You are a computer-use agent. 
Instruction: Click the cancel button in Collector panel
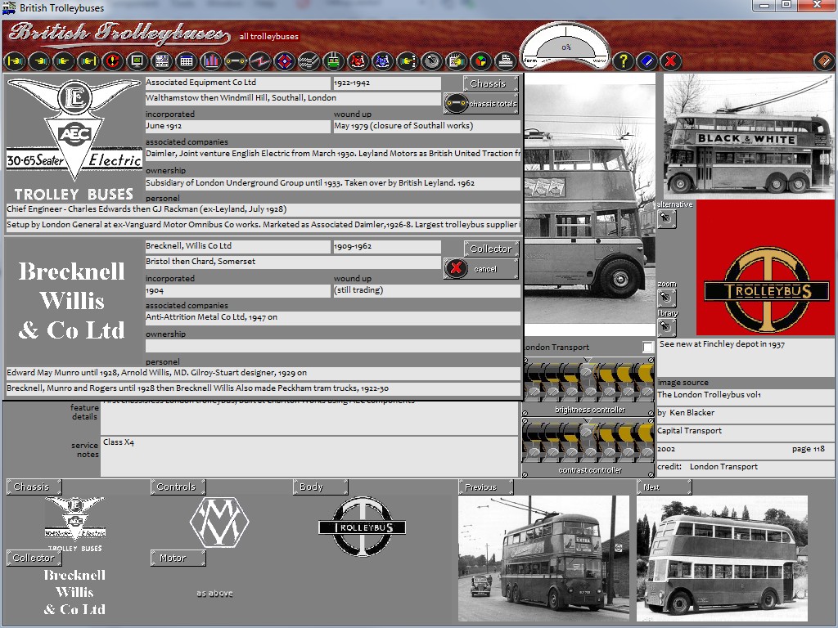[481, 268]
